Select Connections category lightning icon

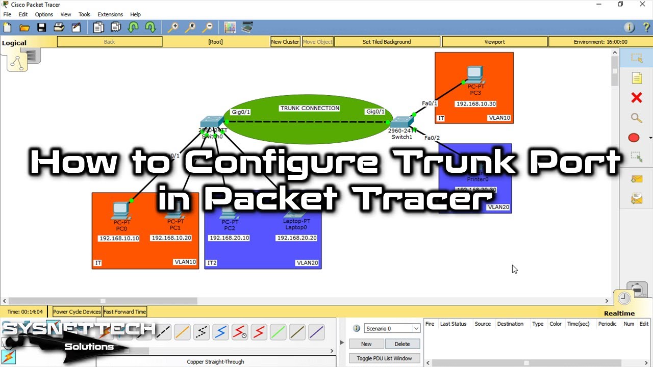(9, 357)
